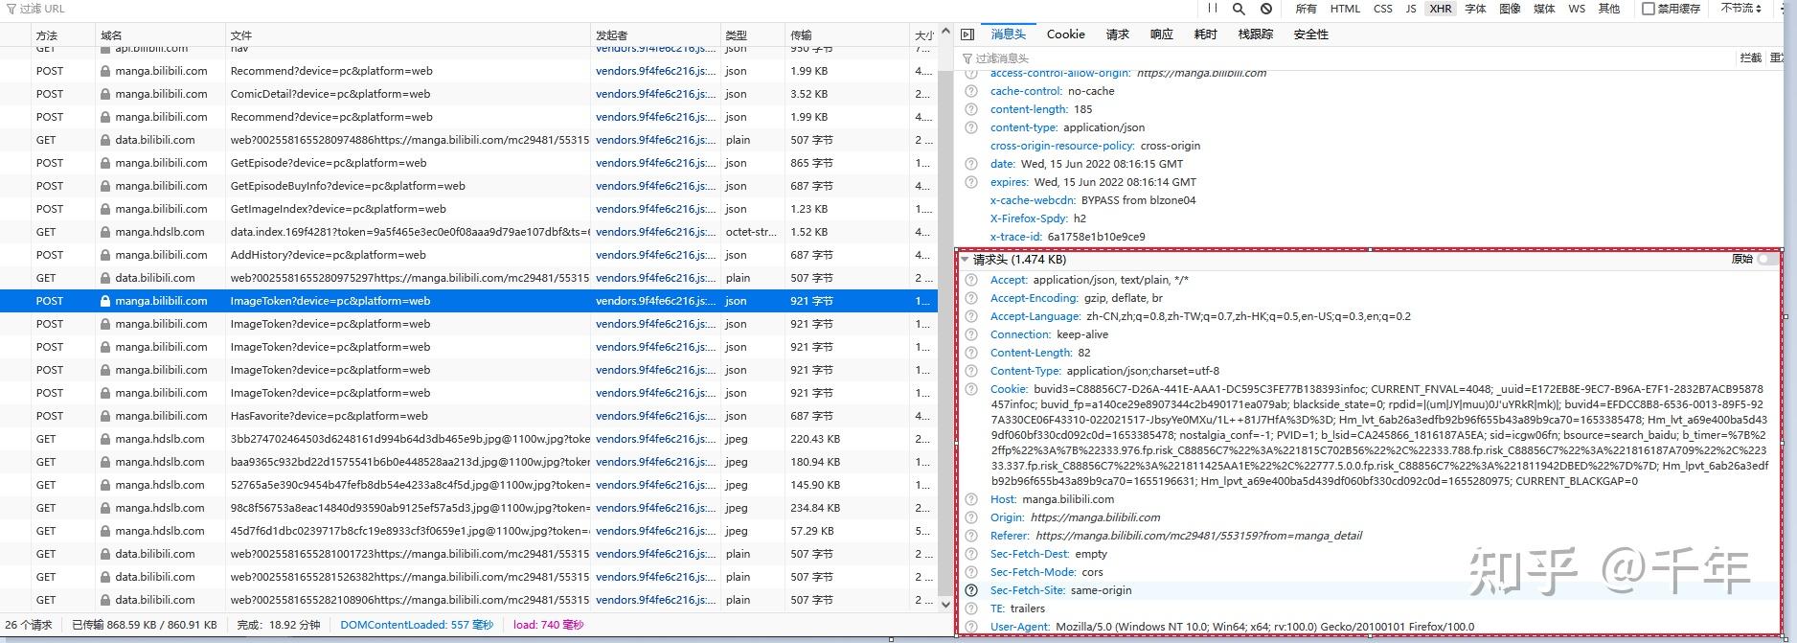The width and height of the screenshot is (1797, 643).
Task: Collapse the request details side panel
Action: [967, 34]
